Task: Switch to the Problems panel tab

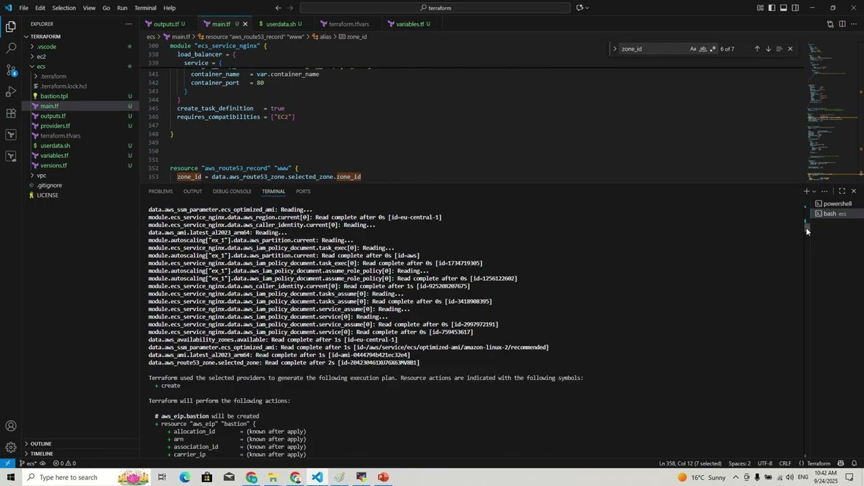Action: coord(161,191)
